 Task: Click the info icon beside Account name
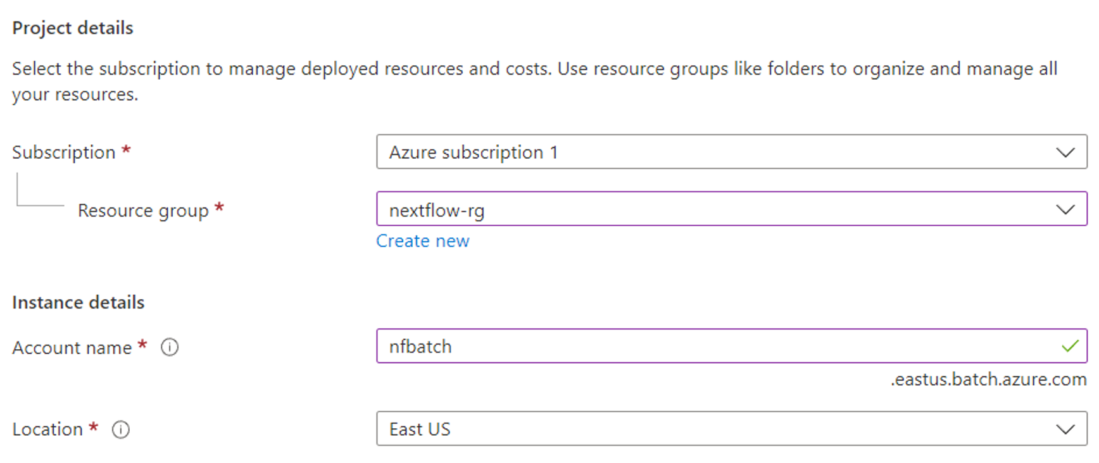[170, 347]
